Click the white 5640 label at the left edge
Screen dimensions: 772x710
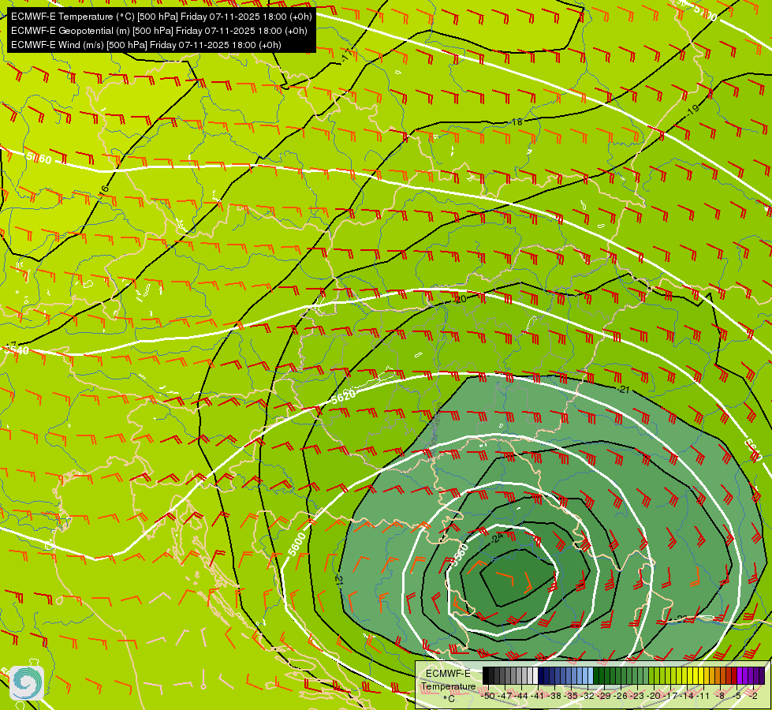coord(17,350)
